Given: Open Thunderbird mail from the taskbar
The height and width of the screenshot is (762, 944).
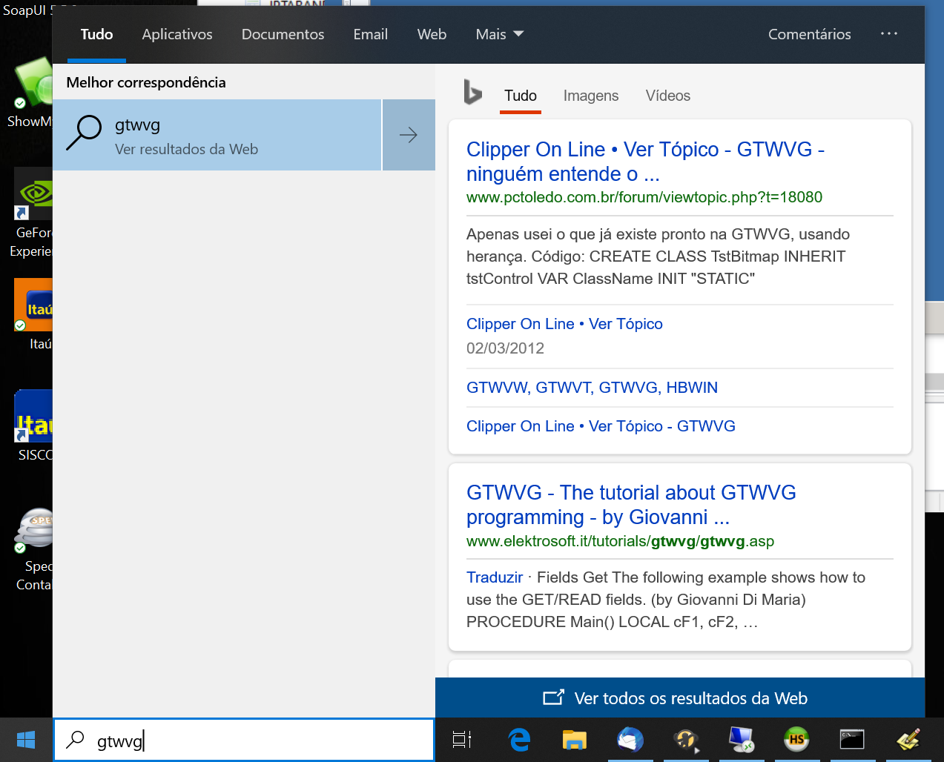Looking at the screenshot, I should [x=630, y=739].
